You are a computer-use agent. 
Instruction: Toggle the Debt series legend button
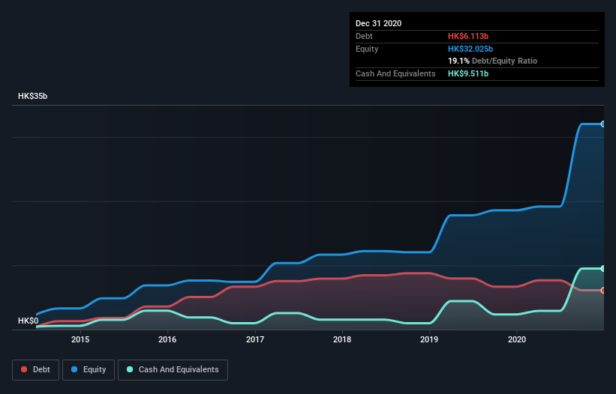pos(35,370)
